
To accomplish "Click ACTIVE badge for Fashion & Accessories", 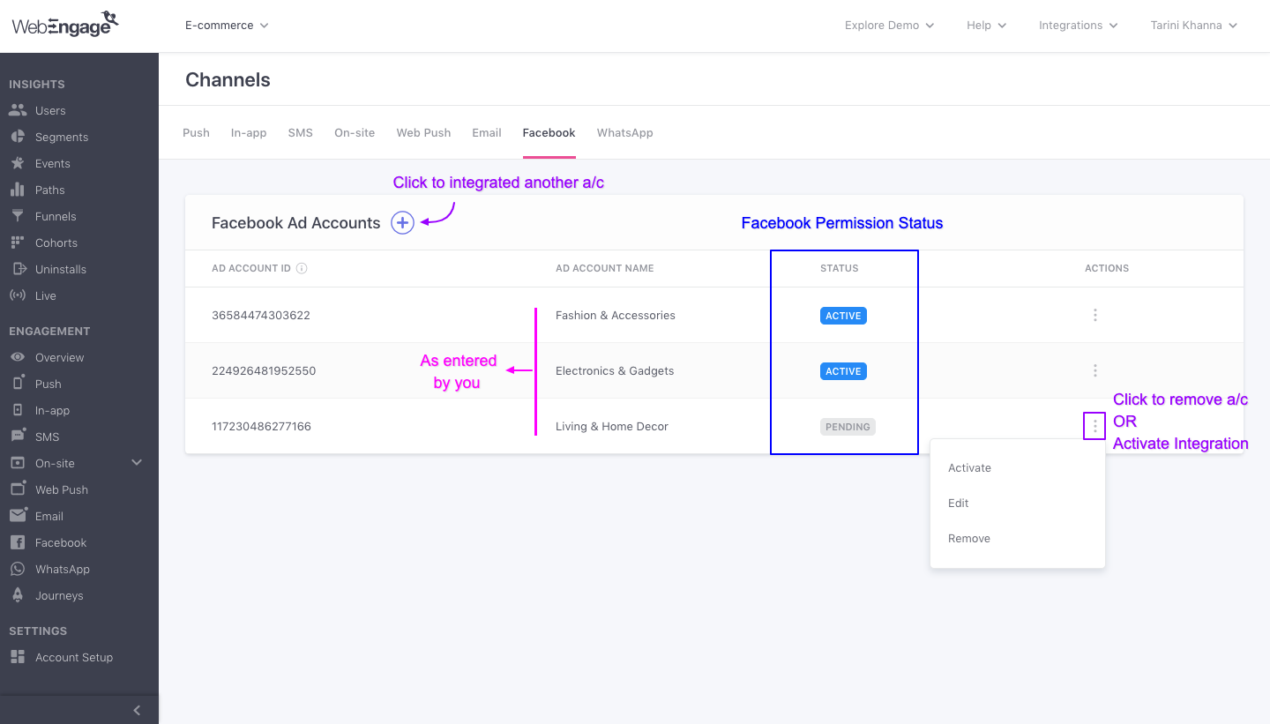I will (x=843, y=316).
